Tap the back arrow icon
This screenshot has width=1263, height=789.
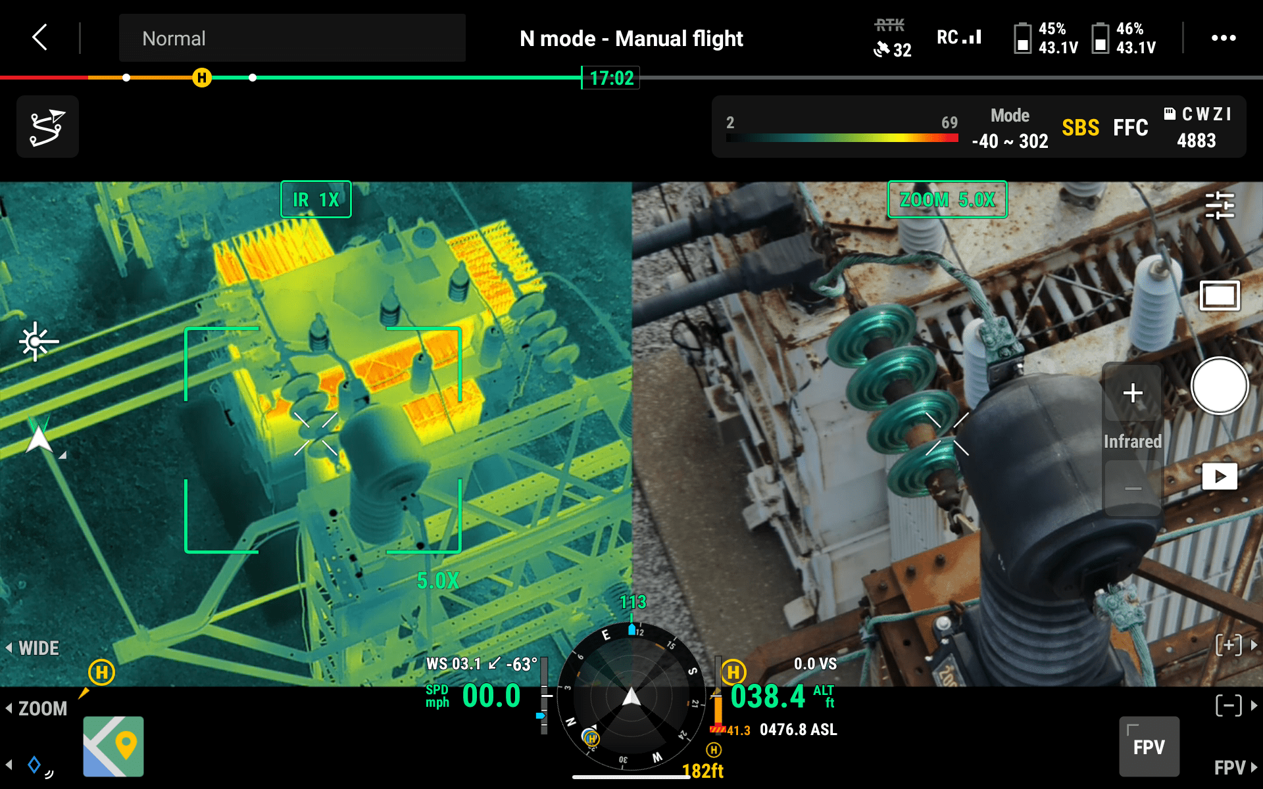tap(40, 37)
